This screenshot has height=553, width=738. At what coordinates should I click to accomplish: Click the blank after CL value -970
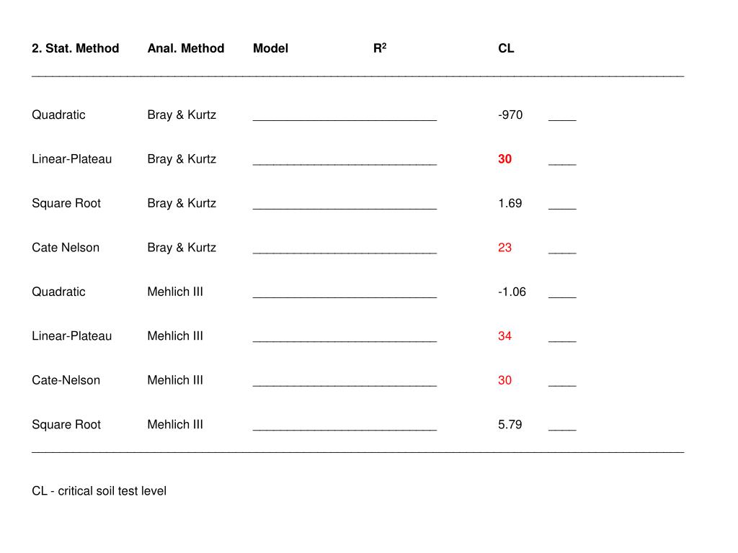tap(562, 120)
